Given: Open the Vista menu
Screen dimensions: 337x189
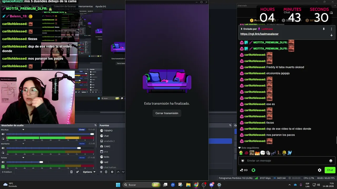Looking at the screenshot, I should click(26, 6).
